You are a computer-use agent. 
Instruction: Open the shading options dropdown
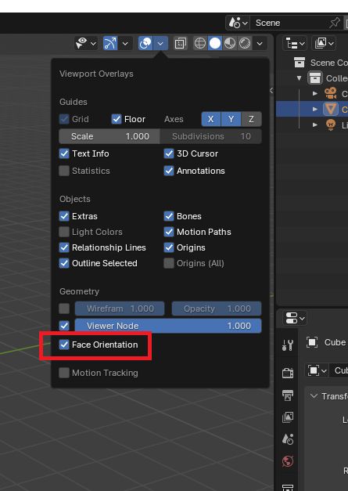[260, 43]
